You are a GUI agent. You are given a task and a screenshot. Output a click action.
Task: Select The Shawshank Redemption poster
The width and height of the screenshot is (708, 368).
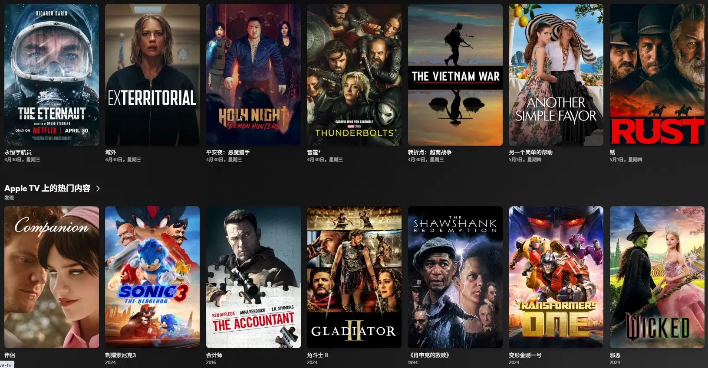(455, 277)
